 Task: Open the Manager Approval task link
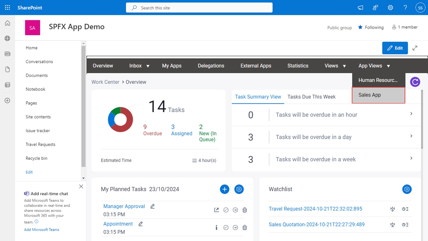124,206
